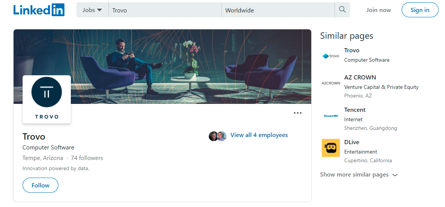Expand Show more similar pages
This screenshot has height=207, width=445.
(359, 175)
